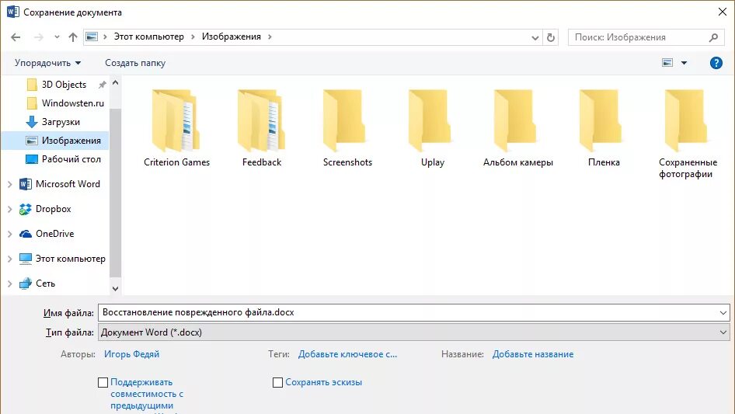
Task: Select Windowsten.ru folder in sidebar
Action: point(73,103)
